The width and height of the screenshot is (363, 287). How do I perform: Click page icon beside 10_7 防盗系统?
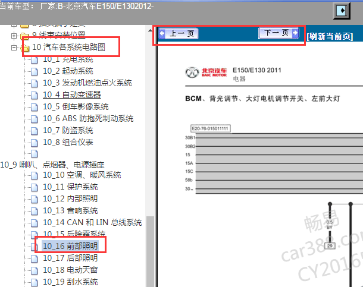click(35, 131)
